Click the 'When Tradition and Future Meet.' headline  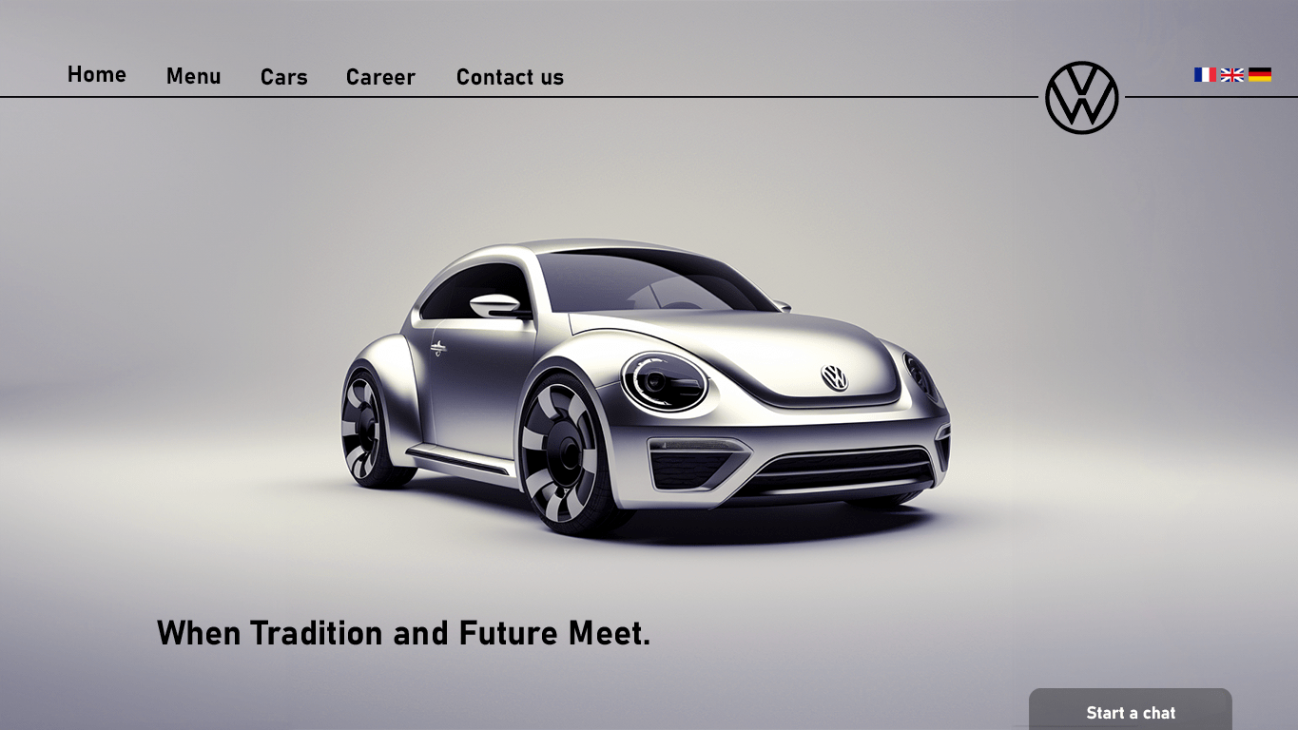[403, 633]
